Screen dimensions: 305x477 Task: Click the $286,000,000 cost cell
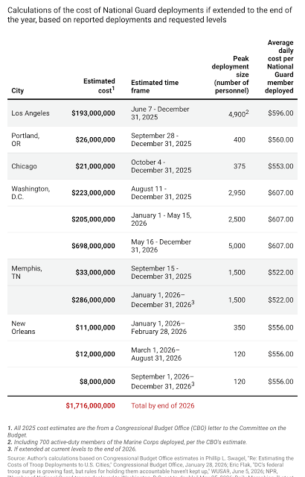(93, 300)
